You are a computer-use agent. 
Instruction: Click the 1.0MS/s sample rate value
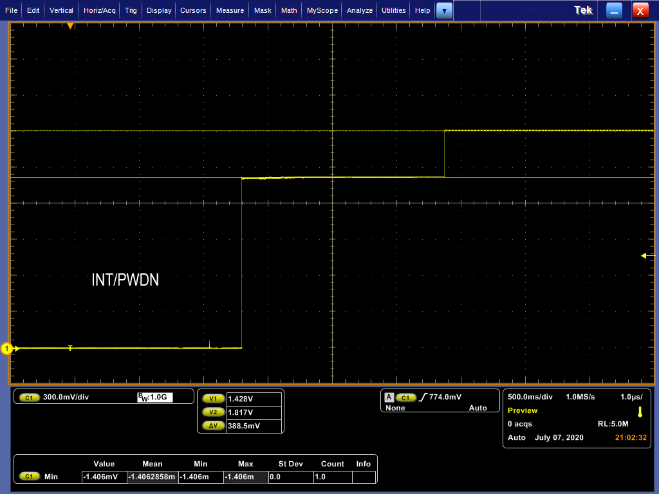coord(580,397)
